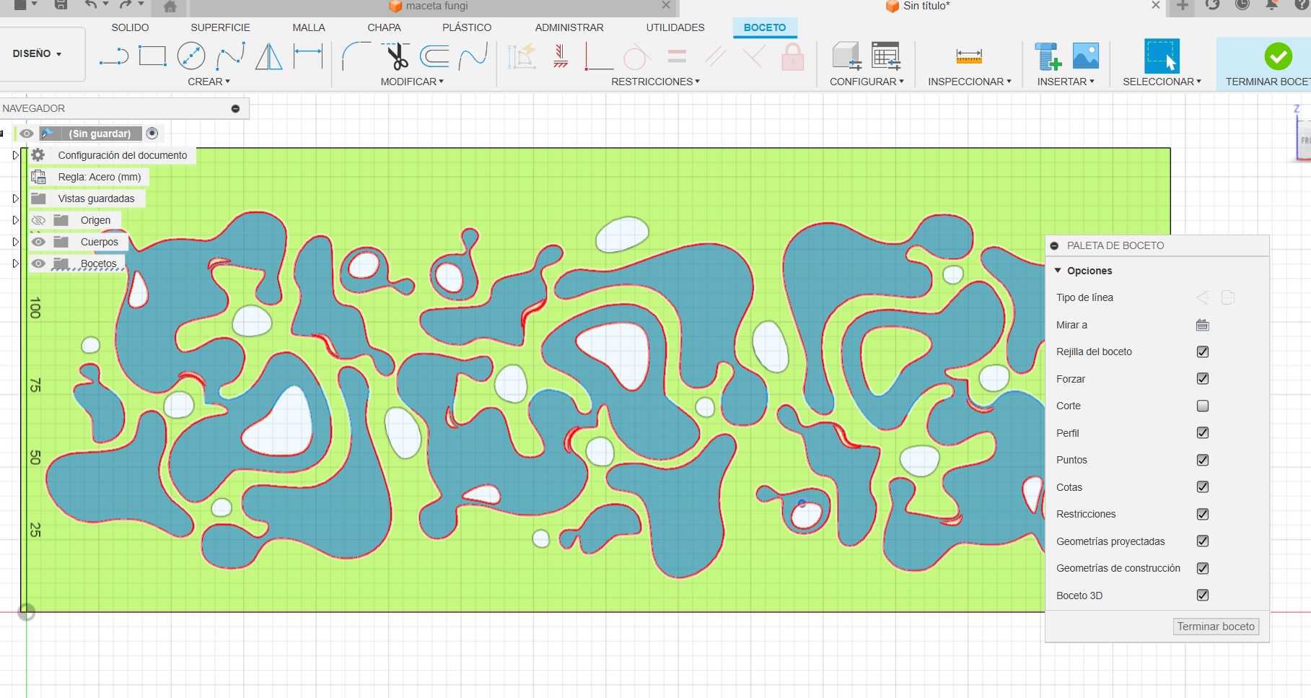Open the UTILIDADES tab
Viewport: 1311px width, 698px height.
[675, 27]
